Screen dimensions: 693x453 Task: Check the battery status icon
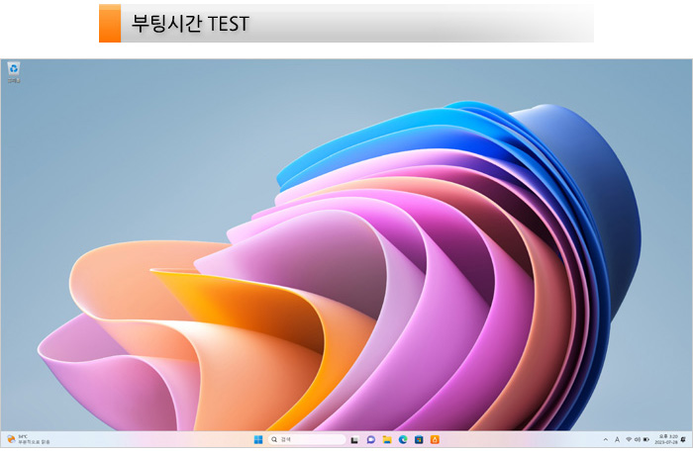(x=646, y=440)
